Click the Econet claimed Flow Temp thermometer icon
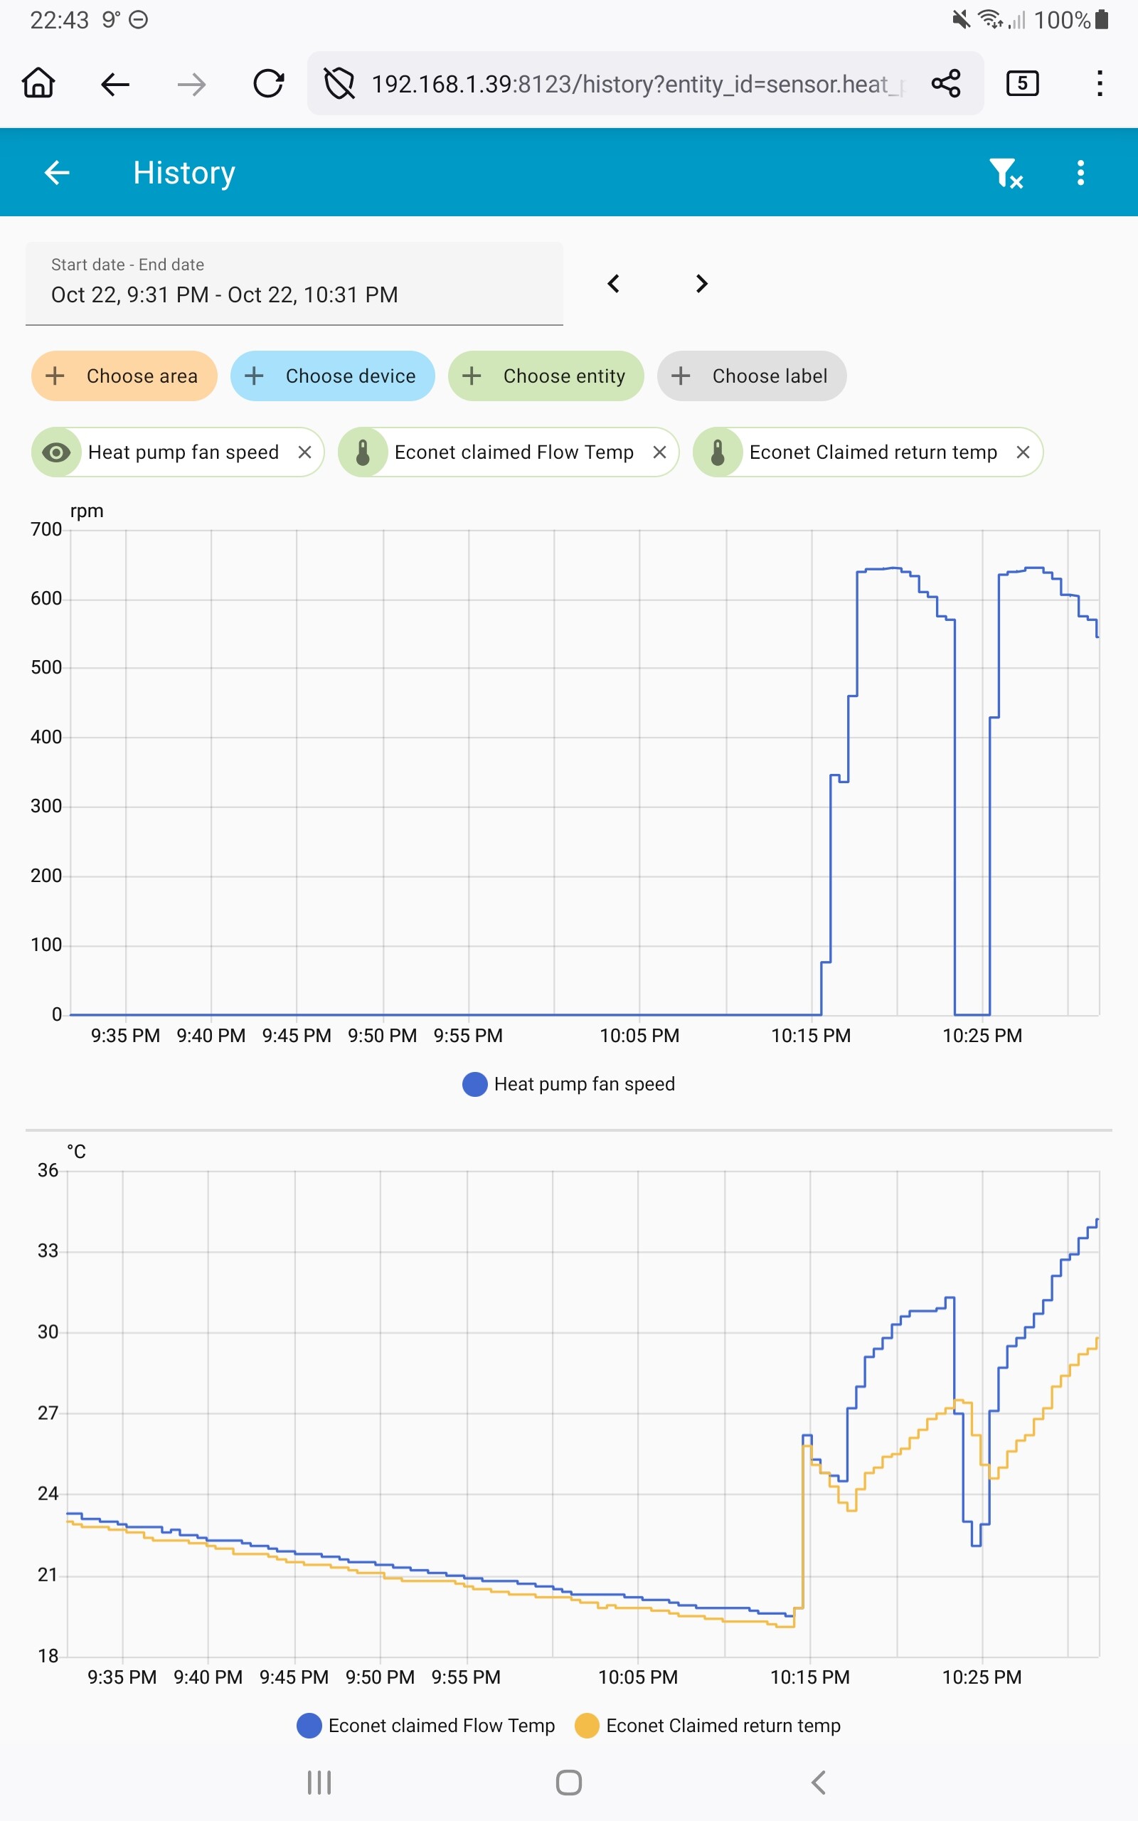Image resolution: width=1138 pixels, height=1821 pixels. (363, 452)
